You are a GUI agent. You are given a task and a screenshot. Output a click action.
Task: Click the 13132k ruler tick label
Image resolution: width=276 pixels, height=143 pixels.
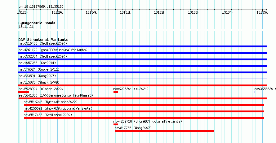click(159, 12)
